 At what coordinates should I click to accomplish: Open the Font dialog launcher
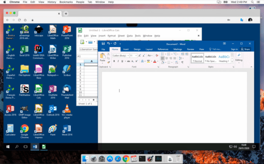(x=158, y=67)
